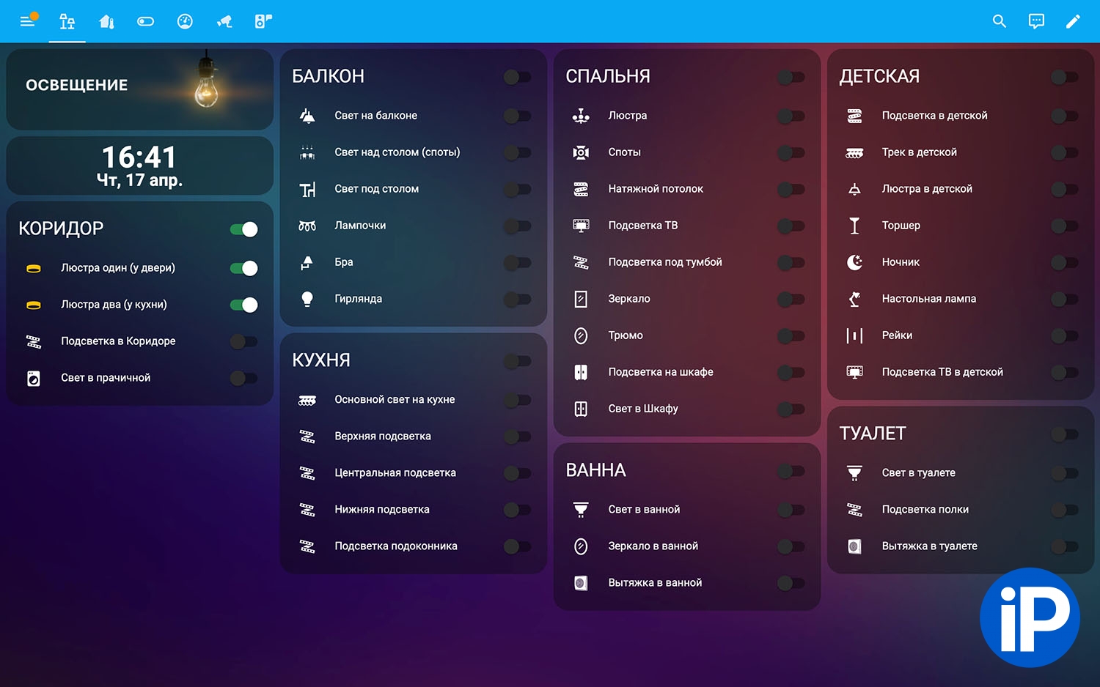Screen dimensions: 1100x687
Task: Open the search magnifier in header
Action: point(999,21)
